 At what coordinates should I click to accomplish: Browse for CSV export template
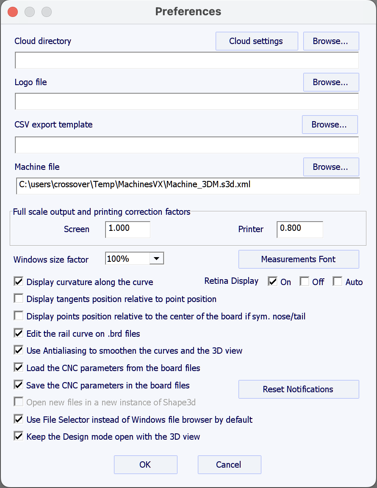(330, 125)
